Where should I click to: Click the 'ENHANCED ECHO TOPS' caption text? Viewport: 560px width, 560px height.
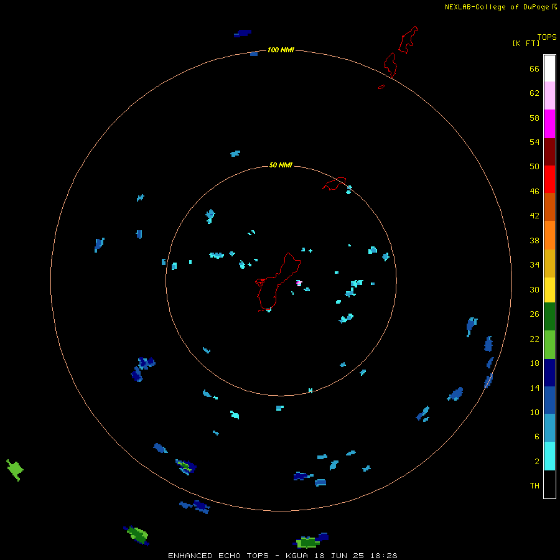click(218, 556)
